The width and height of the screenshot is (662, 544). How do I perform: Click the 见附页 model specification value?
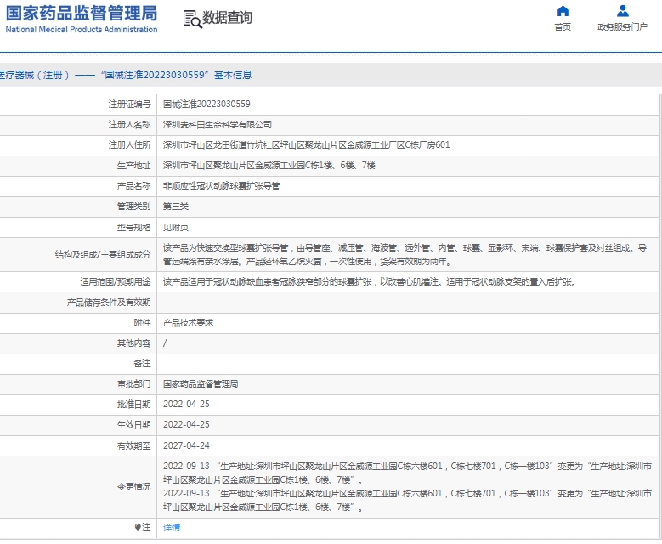176,227
